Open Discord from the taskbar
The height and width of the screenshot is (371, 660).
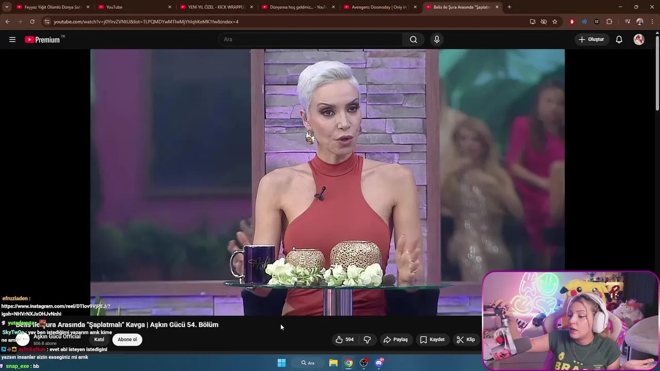click(x=379, y=363)
